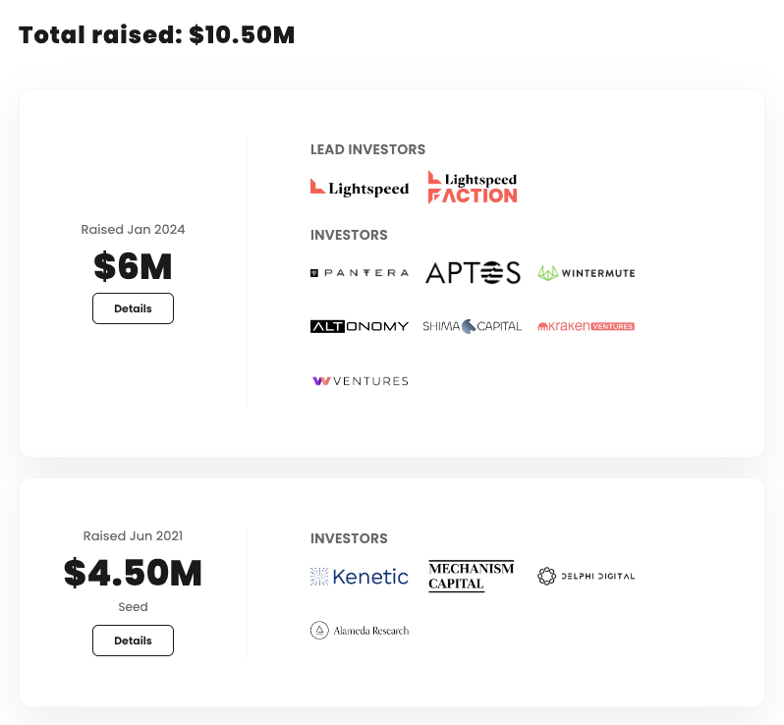Open the Kraken Ventures logo
The image size is (784, 725).
586,326
